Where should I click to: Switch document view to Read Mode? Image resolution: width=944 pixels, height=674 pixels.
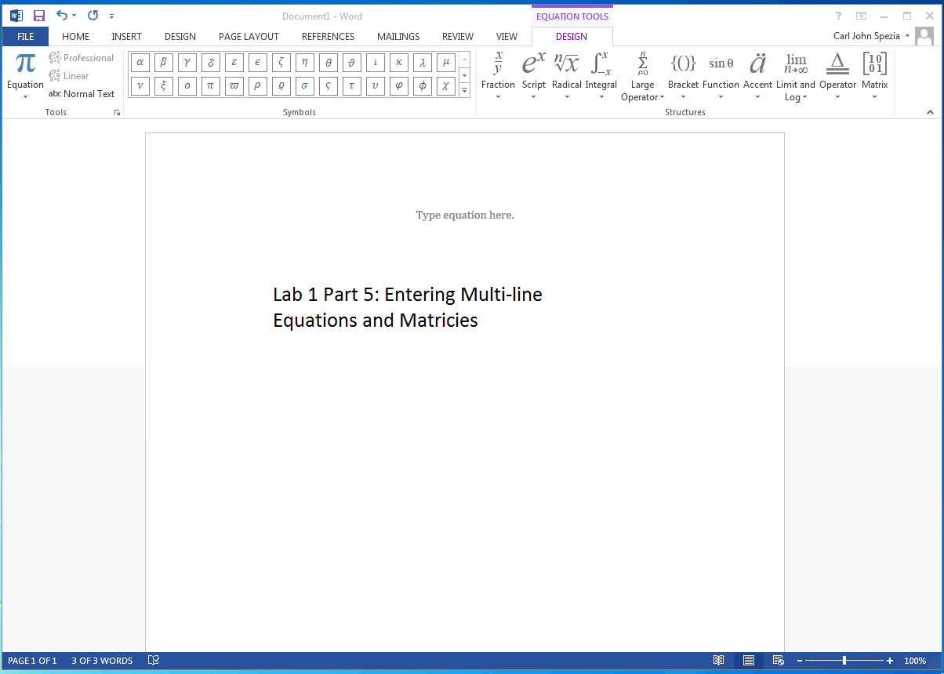pyautogui.click(x=718, y=661)
